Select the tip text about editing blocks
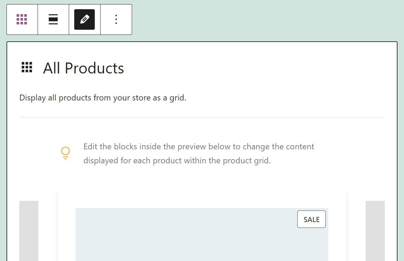This screenshot has height=261, width=404. 198,153
